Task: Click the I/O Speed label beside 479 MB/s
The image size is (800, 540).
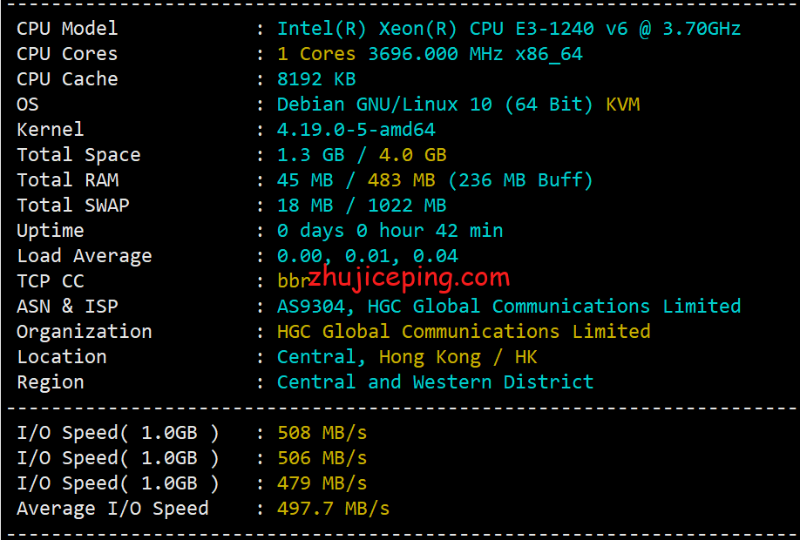Action: pyautogui.click(x=118, y=483)
